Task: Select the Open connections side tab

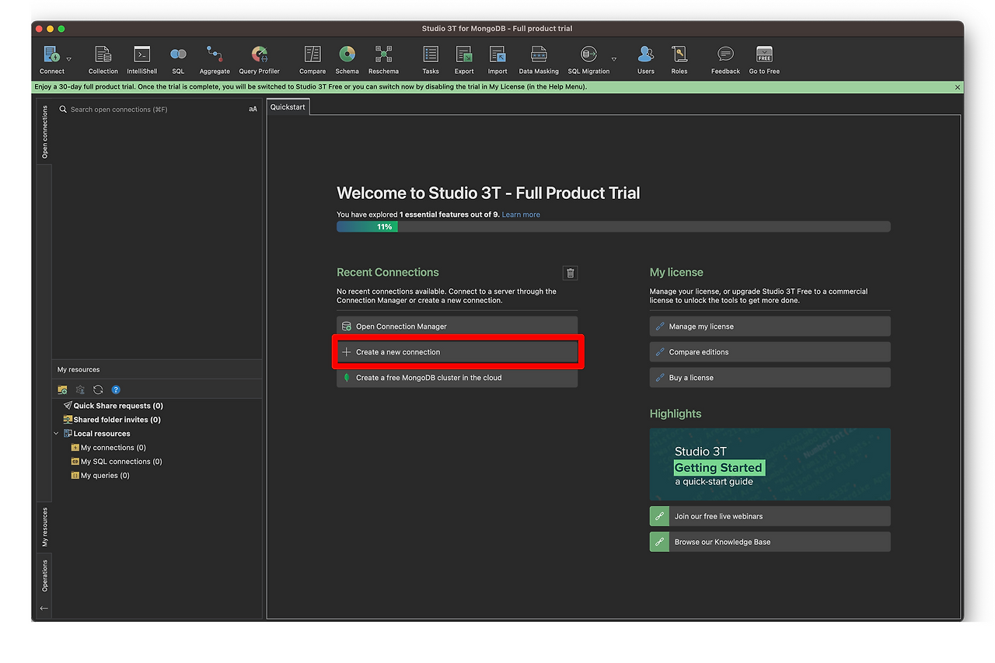Action: coord(44,131)
